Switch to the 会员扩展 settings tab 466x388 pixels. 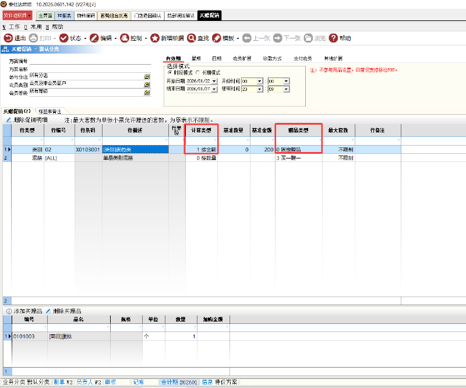pyautogui.click(x=242, y=58)
